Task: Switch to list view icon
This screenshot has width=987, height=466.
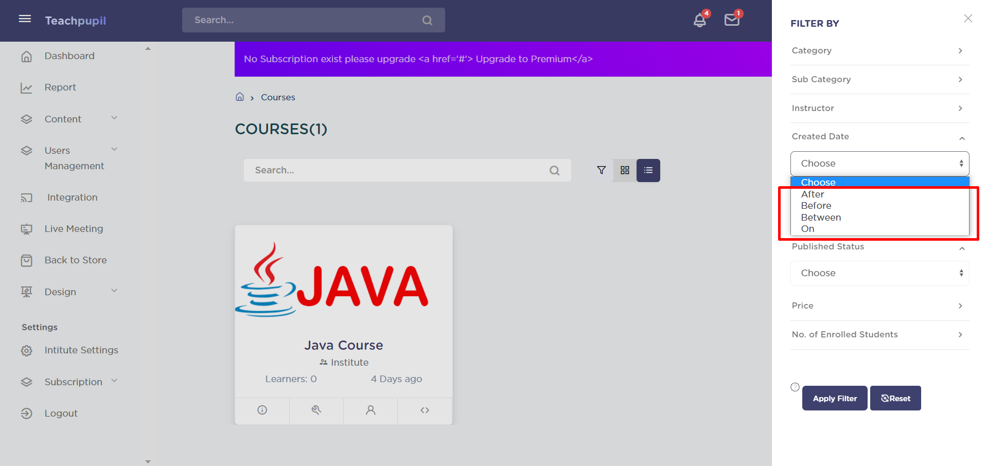Action: click(648, 170)
